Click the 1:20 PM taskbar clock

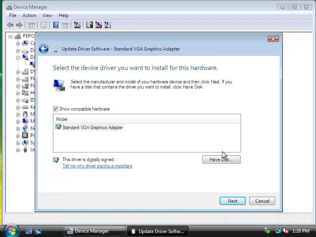coord(301,231)
